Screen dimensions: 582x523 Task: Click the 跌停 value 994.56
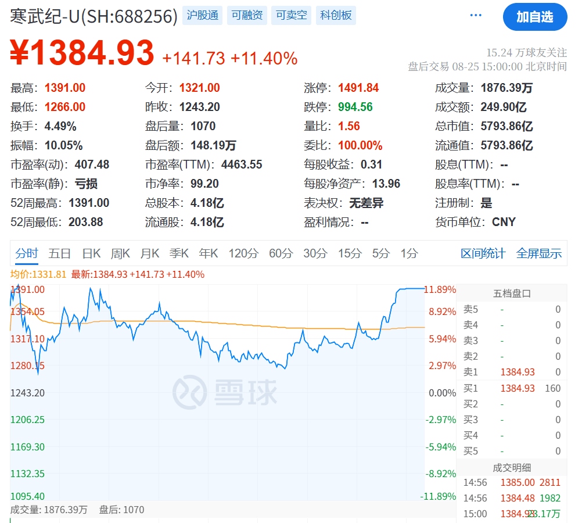pyautogui.click(x=355, y=107)
